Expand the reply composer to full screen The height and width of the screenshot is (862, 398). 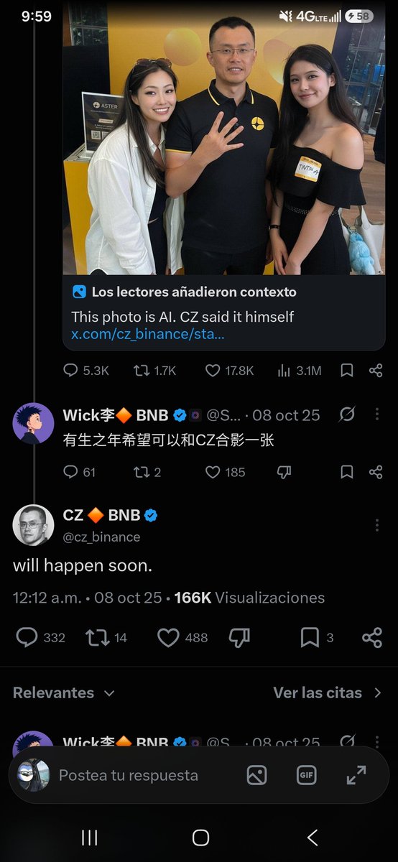356,775
